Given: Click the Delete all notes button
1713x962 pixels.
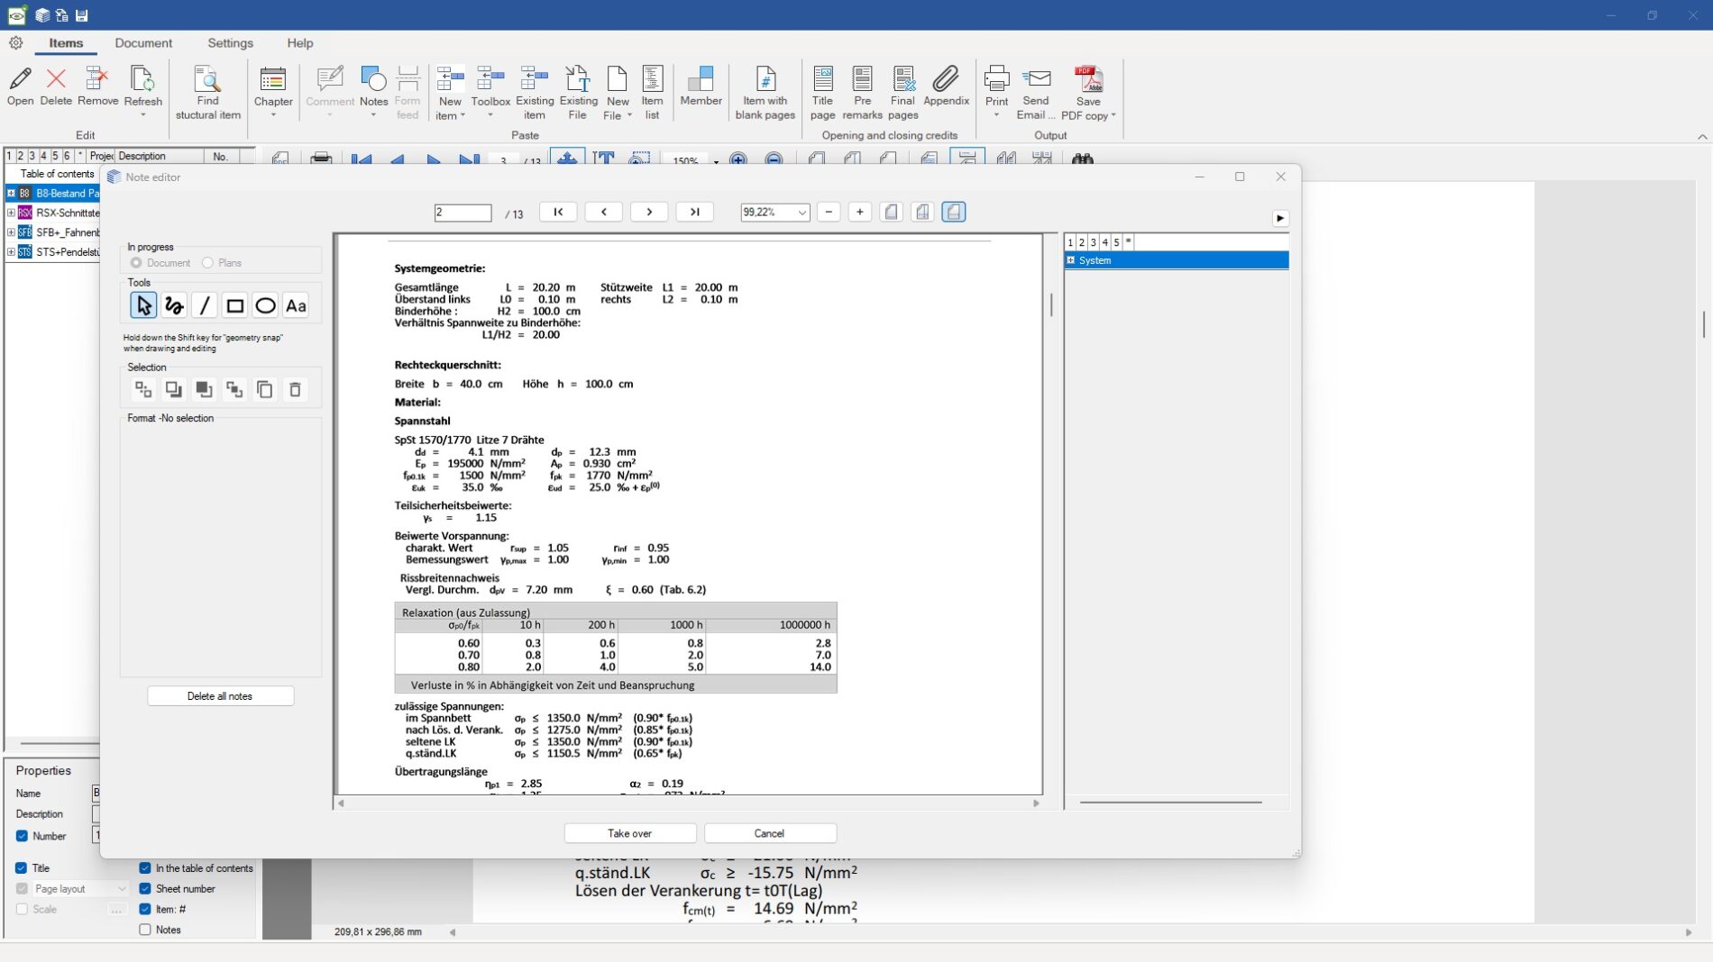Looking at the screenshot, I should (x=220, y=696).
